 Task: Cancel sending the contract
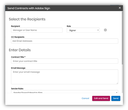tap(85, 98)
